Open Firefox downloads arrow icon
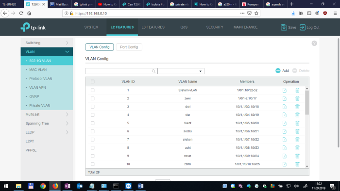This screenshot has width=340, height=191. [293, 14]
